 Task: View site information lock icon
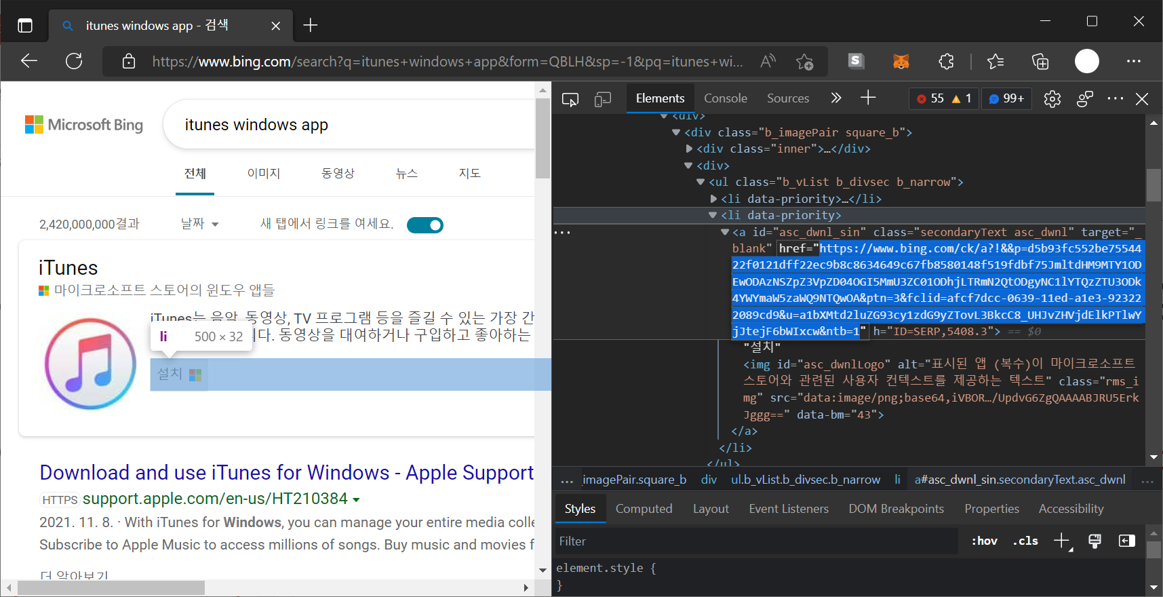(x=129, y=62)
